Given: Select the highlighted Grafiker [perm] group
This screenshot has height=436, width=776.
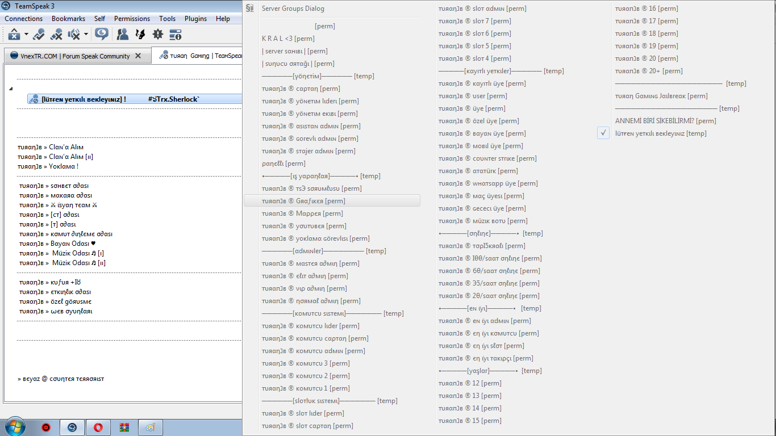Looking at the screenshot, I should pos(332,200).
